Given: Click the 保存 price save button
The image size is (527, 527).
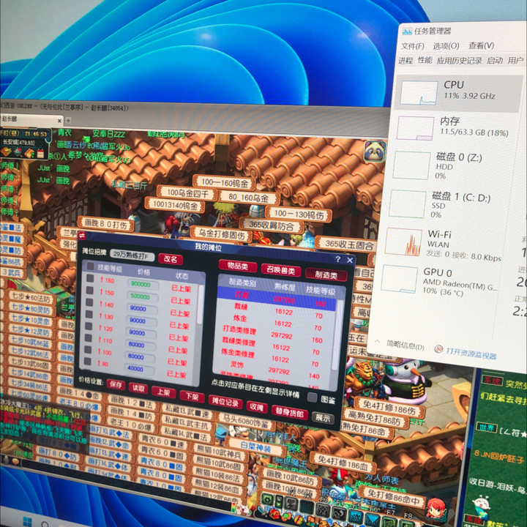Looking at the screenshot, I should 116,384.
